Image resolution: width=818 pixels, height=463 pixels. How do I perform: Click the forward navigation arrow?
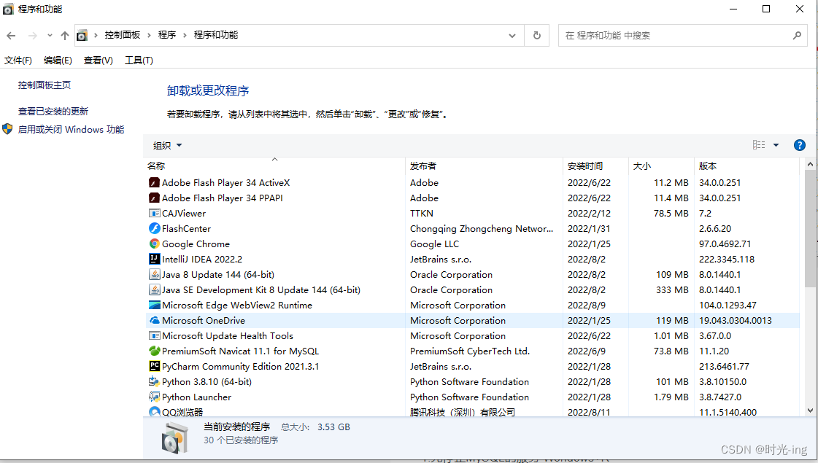pos(32,36)
